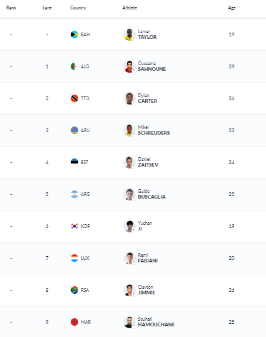Image resolution: width=266 pixels, height=337 pixels.
Task: Sort table by Rank column header
Action: tap(11, 8)
